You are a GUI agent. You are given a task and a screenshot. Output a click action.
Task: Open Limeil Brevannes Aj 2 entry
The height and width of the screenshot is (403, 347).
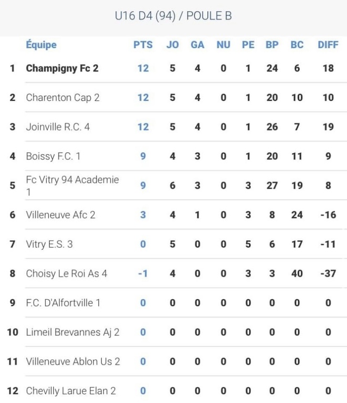point(72,332)
